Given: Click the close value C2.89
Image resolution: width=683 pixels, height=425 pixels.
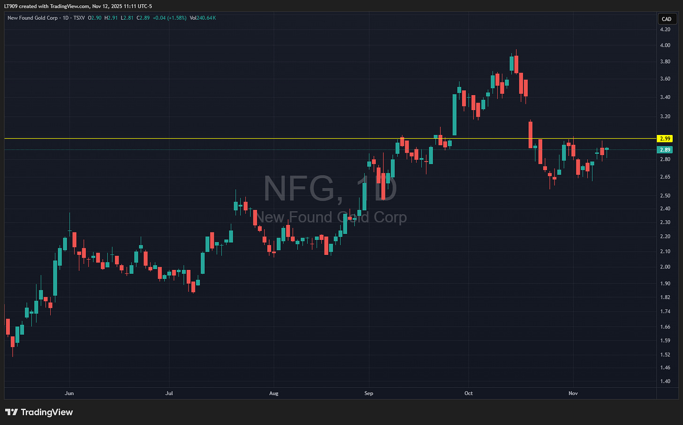Looking at the screenshot, I should 143,18.
